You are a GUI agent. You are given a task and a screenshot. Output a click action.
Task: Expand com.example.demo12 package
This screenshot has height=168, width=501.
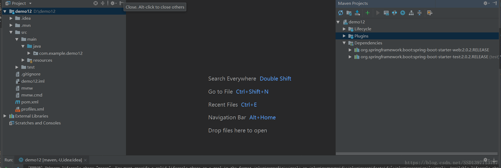click(29, 53)
